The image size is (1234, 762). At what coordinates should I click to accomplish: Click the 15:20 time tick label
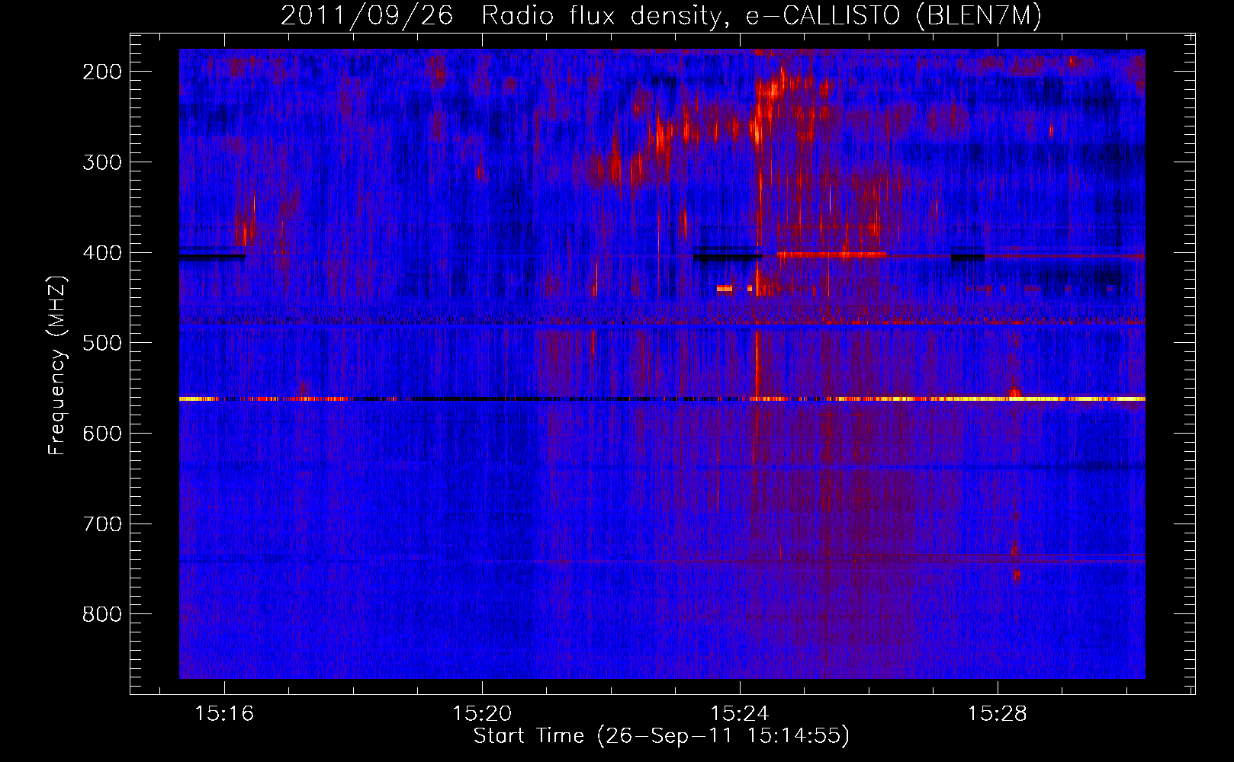click(482, 714)
